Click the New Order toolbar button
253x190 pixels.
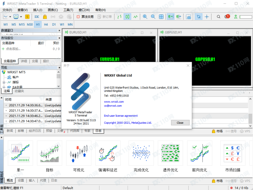(x=105, y=17)
